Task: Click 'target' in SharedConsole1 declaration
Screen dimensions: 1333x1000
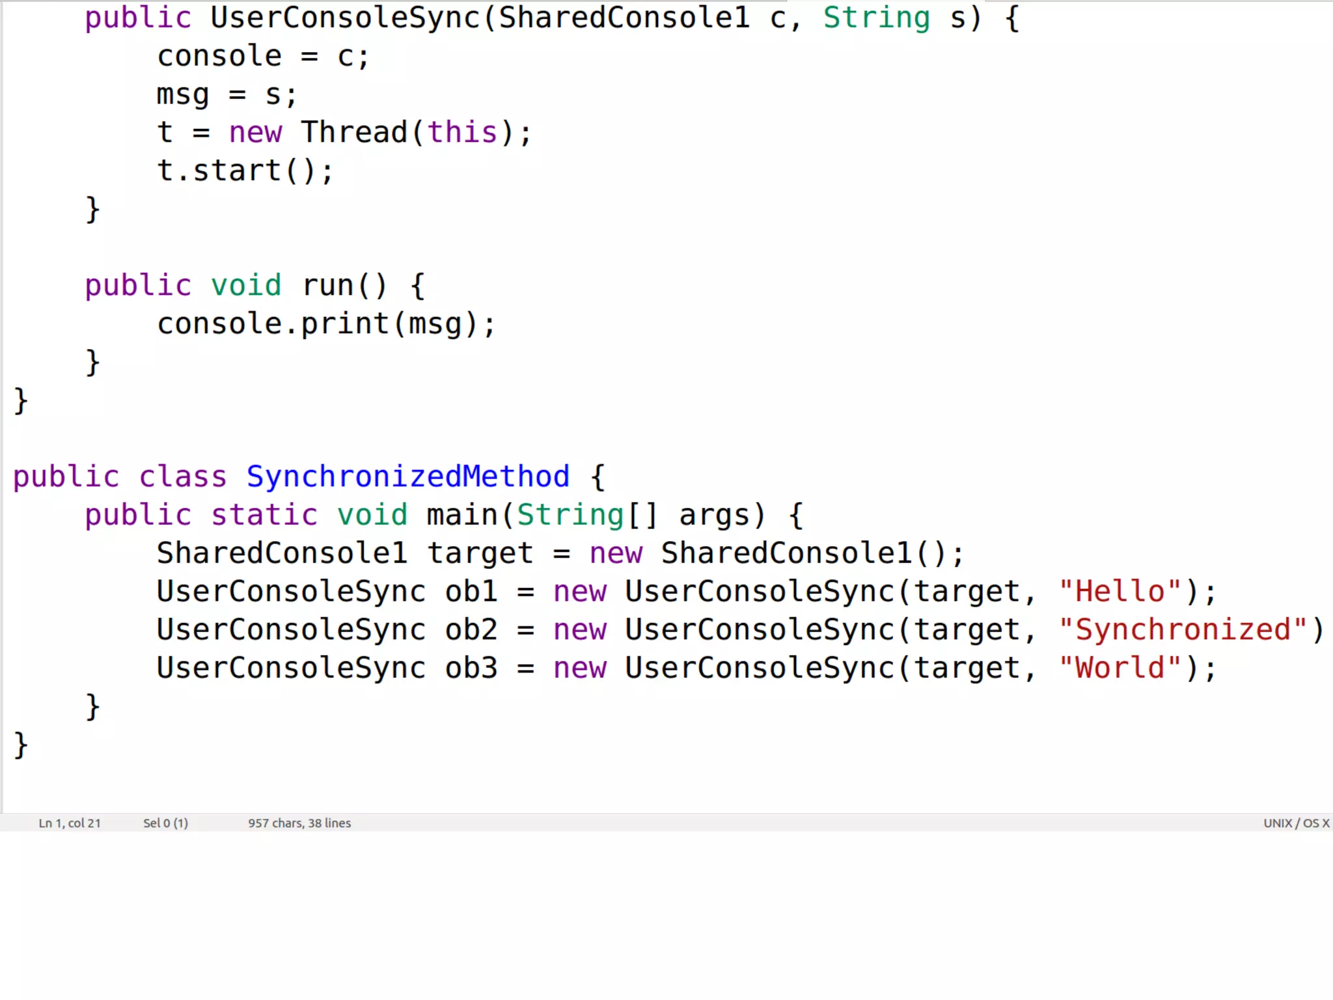Action: tap(480, 553)
